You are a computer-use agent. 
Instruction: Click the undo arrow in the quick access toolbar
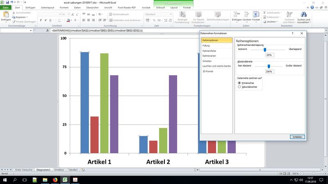click(x=12, y=2)
